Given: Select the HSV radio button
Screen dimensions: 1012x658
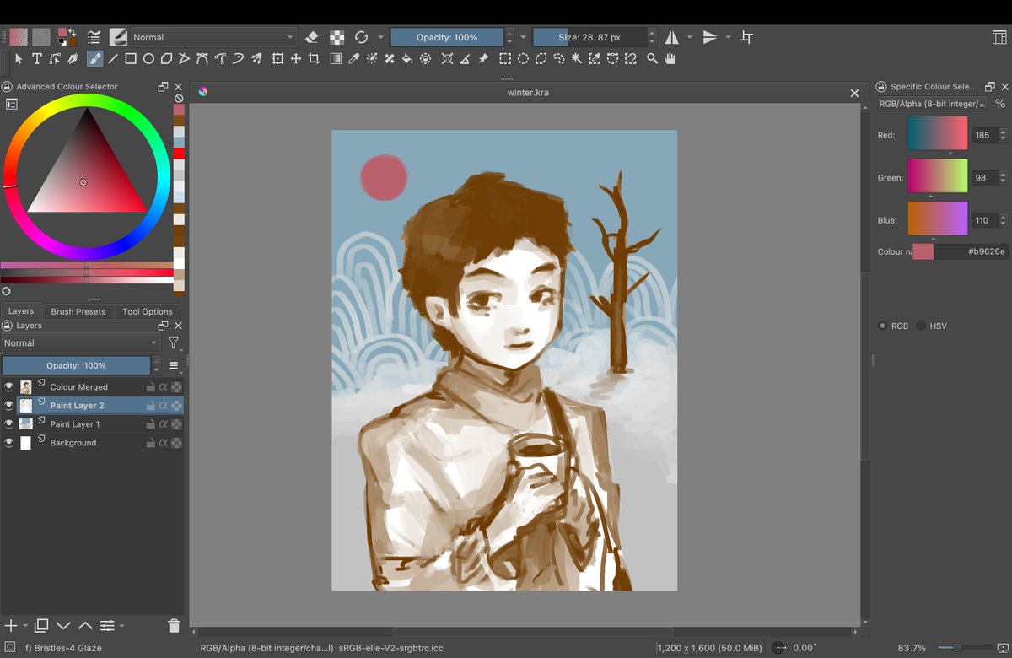Looking at the screenshot, I should [921, 326].
